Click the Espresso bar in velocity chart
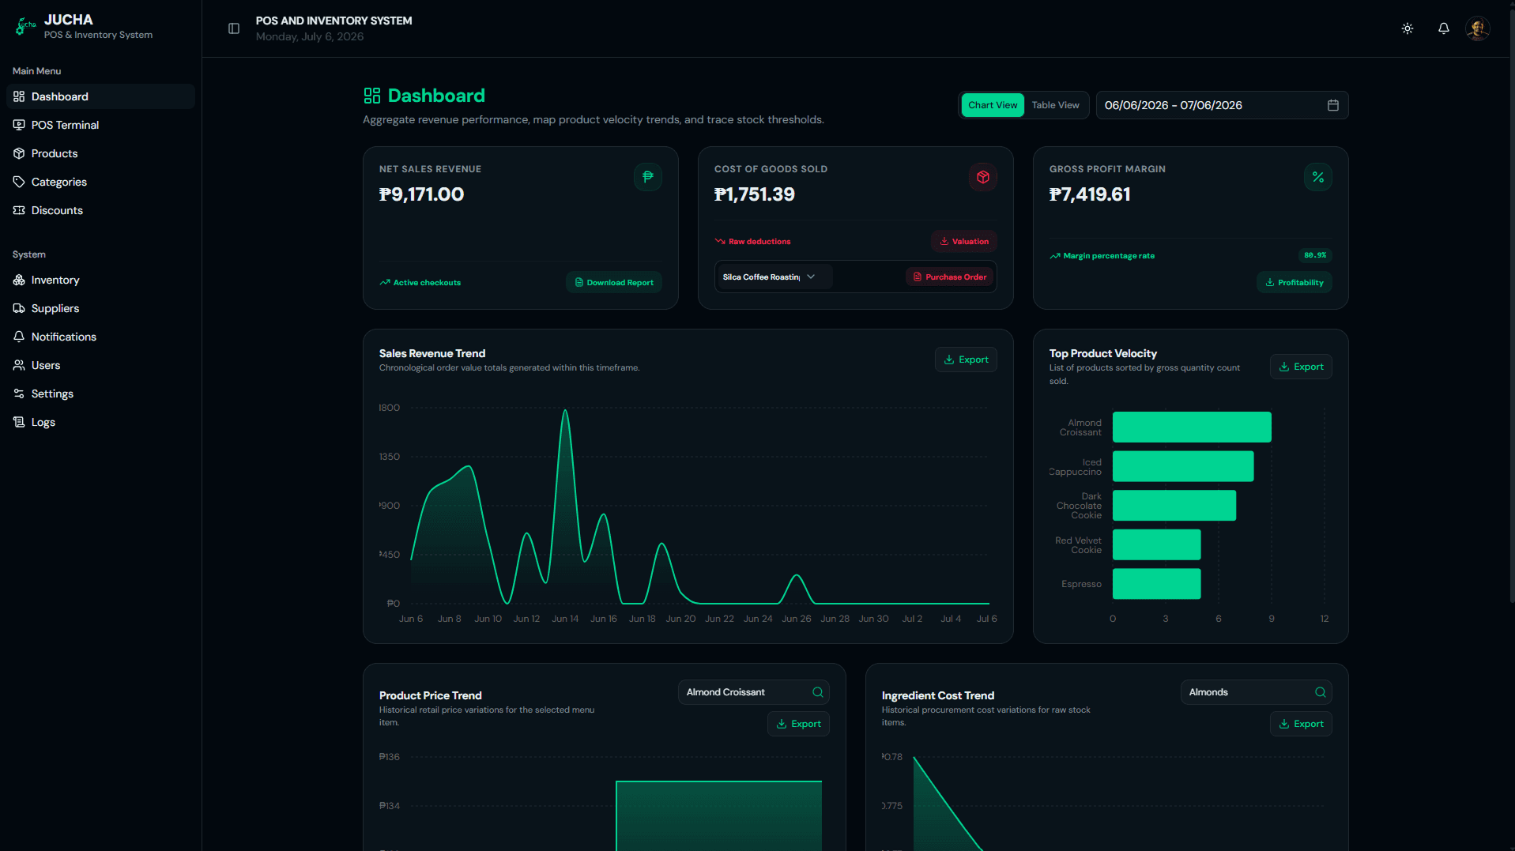Image resolution: width=1515 pixels, height=851 pixels. pos(1157,584)
